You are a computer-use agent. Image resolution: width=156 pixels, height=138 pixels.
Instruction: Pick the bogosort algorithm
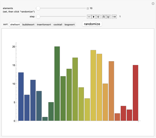click(70, 25)
